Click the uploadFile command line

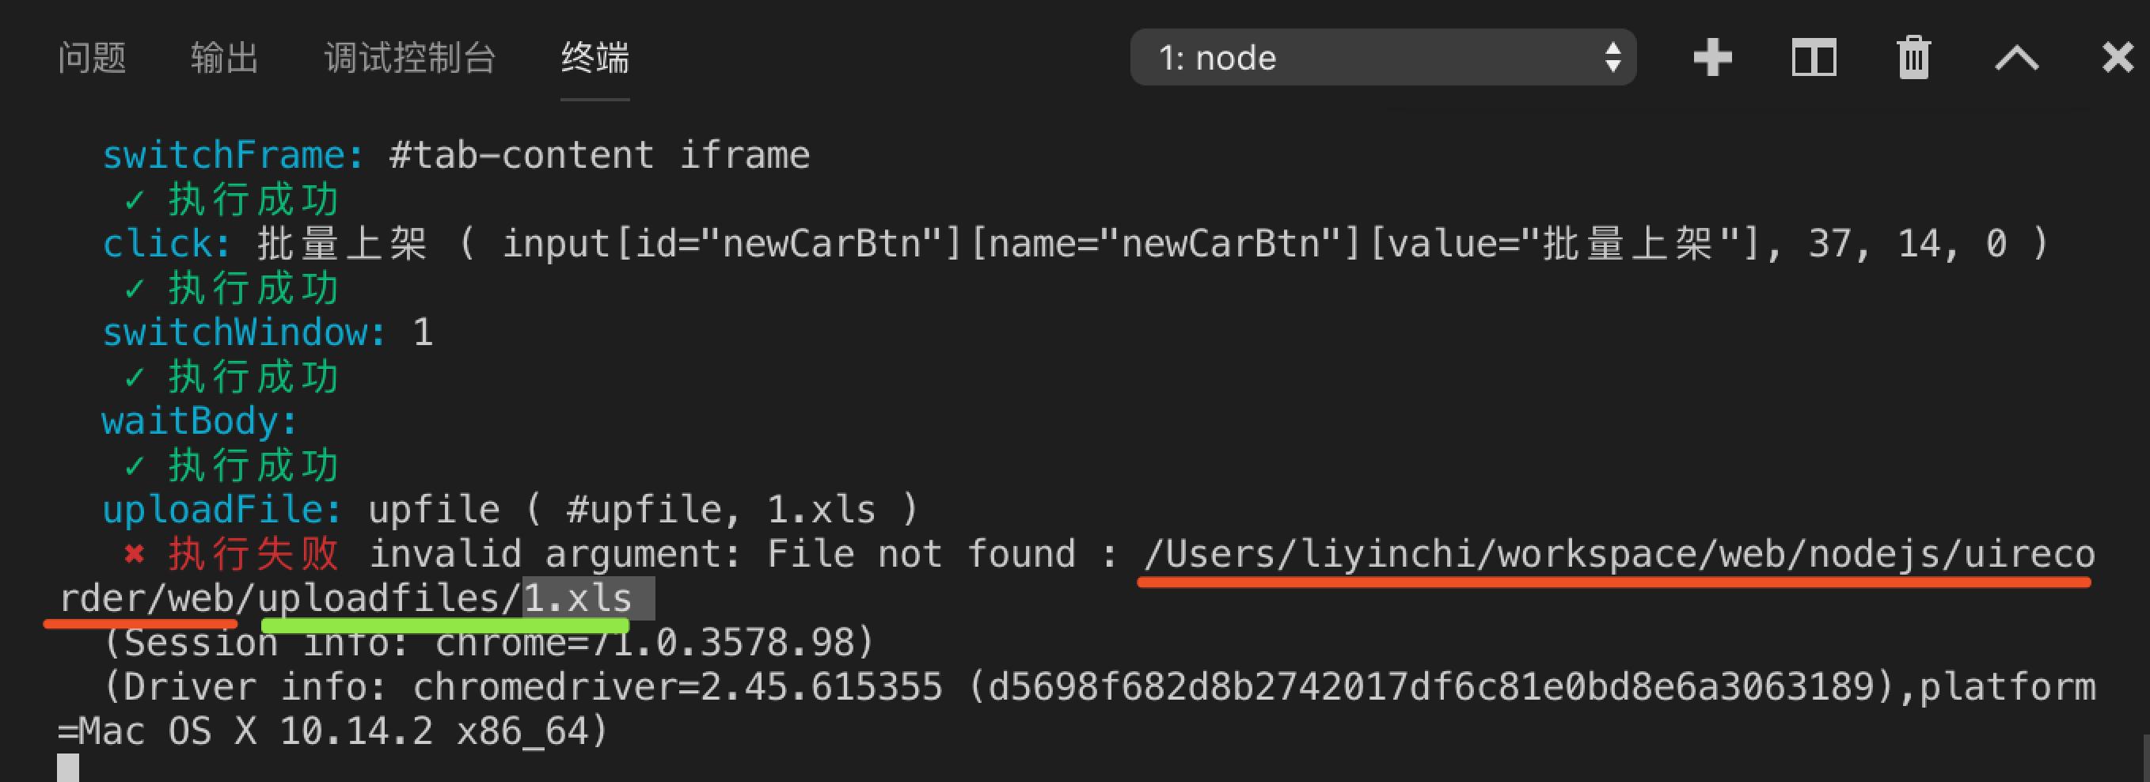coord(510,510)
